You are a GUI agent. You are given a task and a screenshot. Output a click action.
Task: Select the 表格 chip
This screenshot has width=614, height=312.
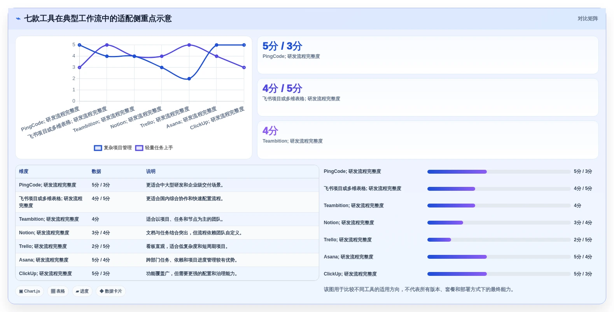58,291
